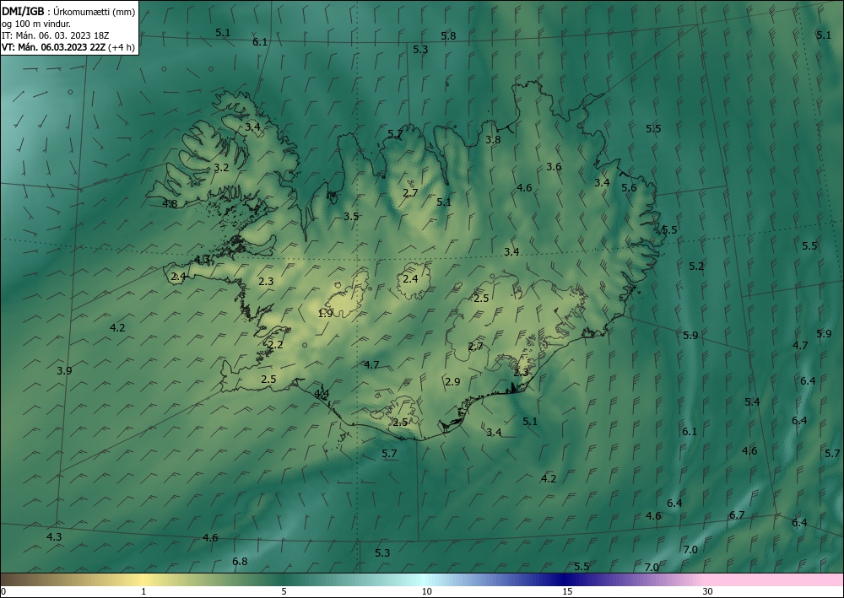Click the 6.7 value label
The width and height of the screenshot is (844, 598).
click(x=737, y=515)
